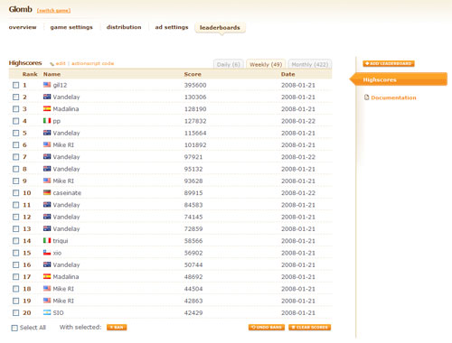The image size is (452, 343).
Task: Select the checkbox for rank 15 xio
Action: pos(15,253)
